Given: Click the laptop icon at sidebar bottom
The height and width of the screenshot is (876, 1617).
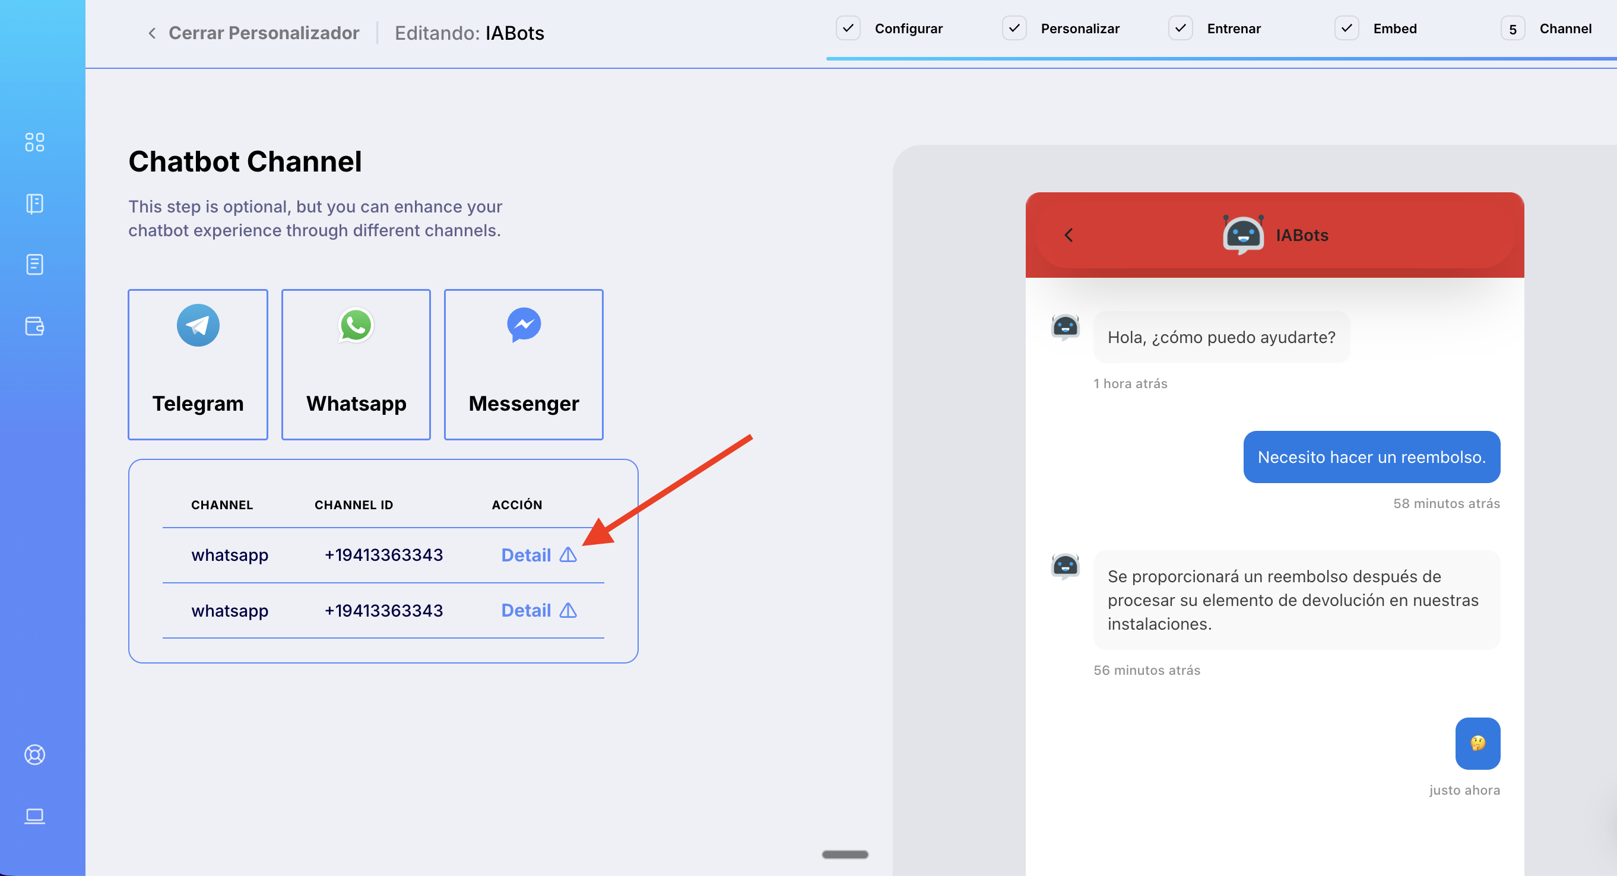Looking at the screenshot, I should tap(34, 815).
